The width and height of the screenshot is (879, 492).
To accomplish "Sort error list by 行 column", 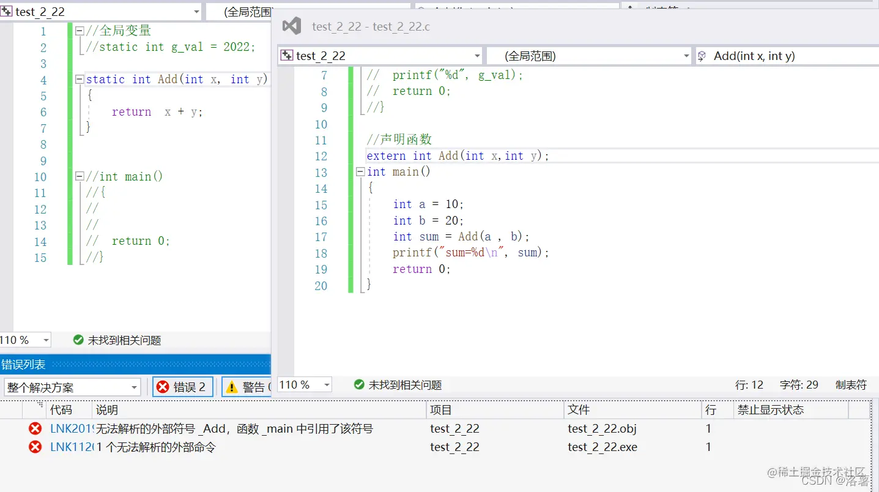I will [x=718, y=409].
